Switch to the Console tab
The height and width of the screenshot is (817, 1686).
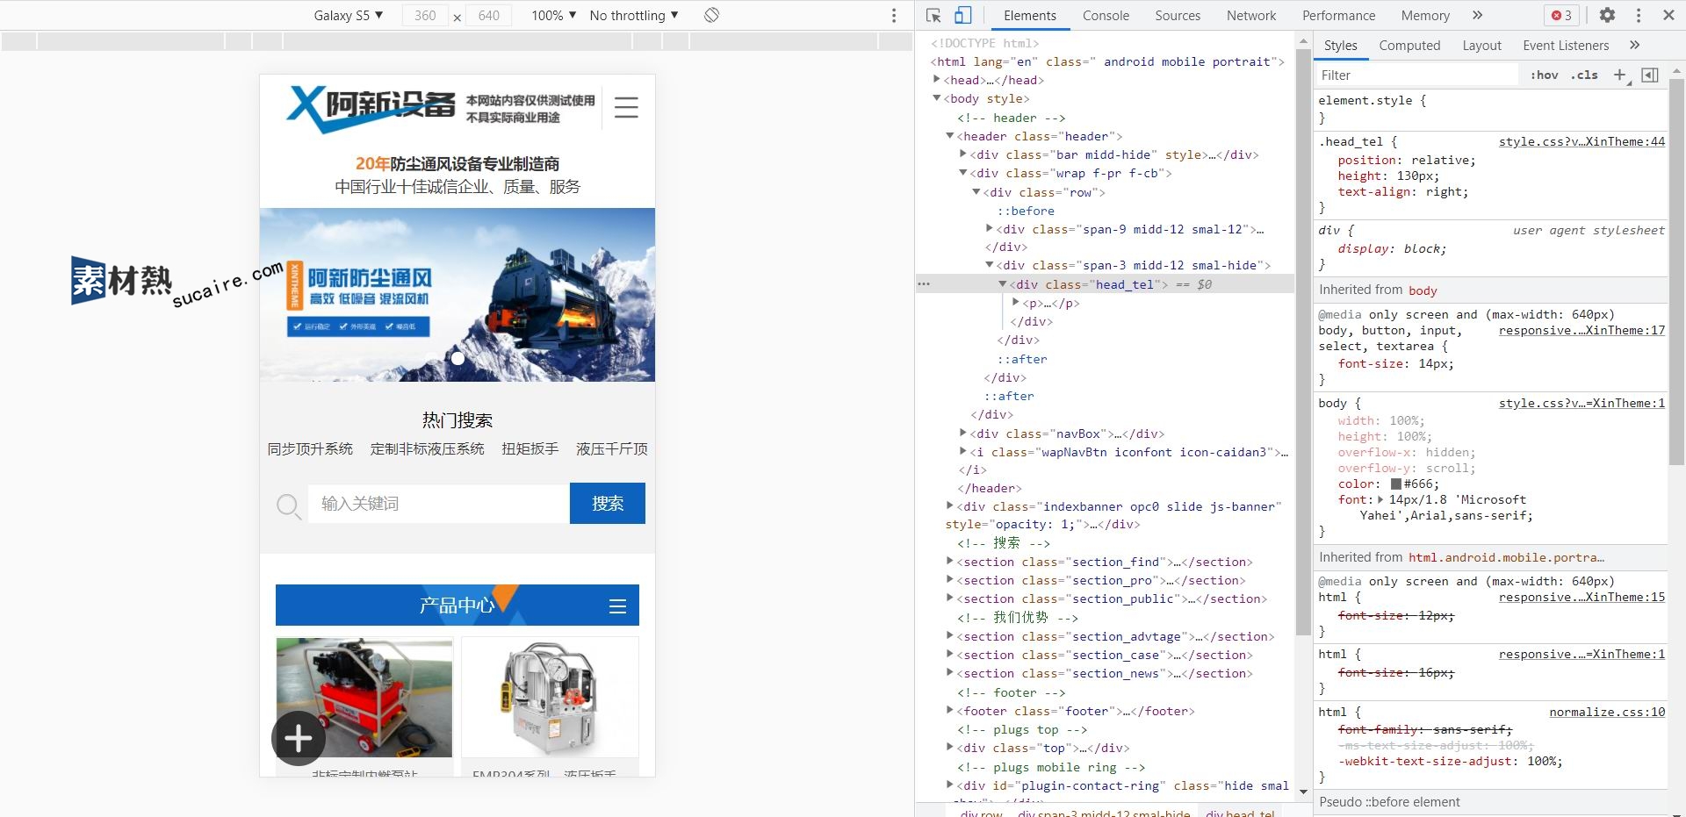1106,15
